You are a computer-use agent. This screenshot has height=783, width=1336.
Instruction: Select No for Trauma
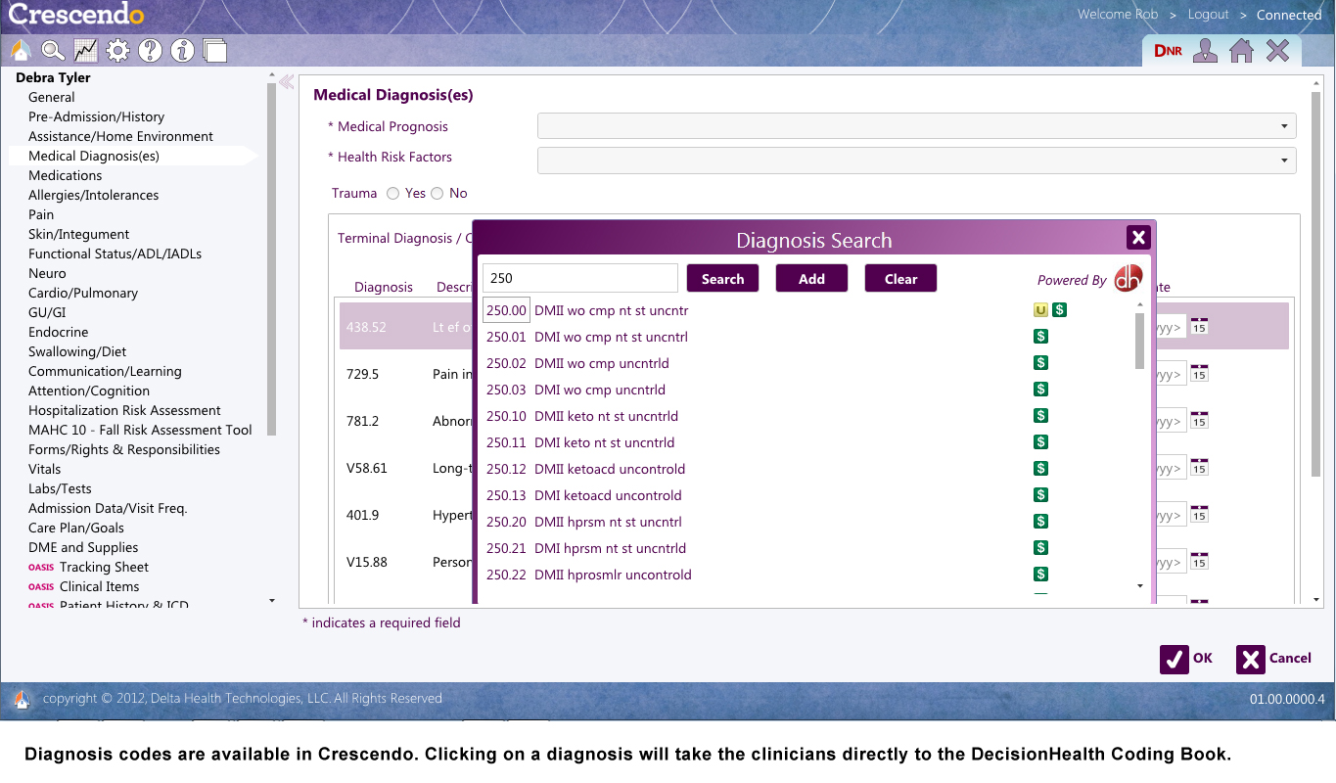pyautogui.click(x=437, y=194)
